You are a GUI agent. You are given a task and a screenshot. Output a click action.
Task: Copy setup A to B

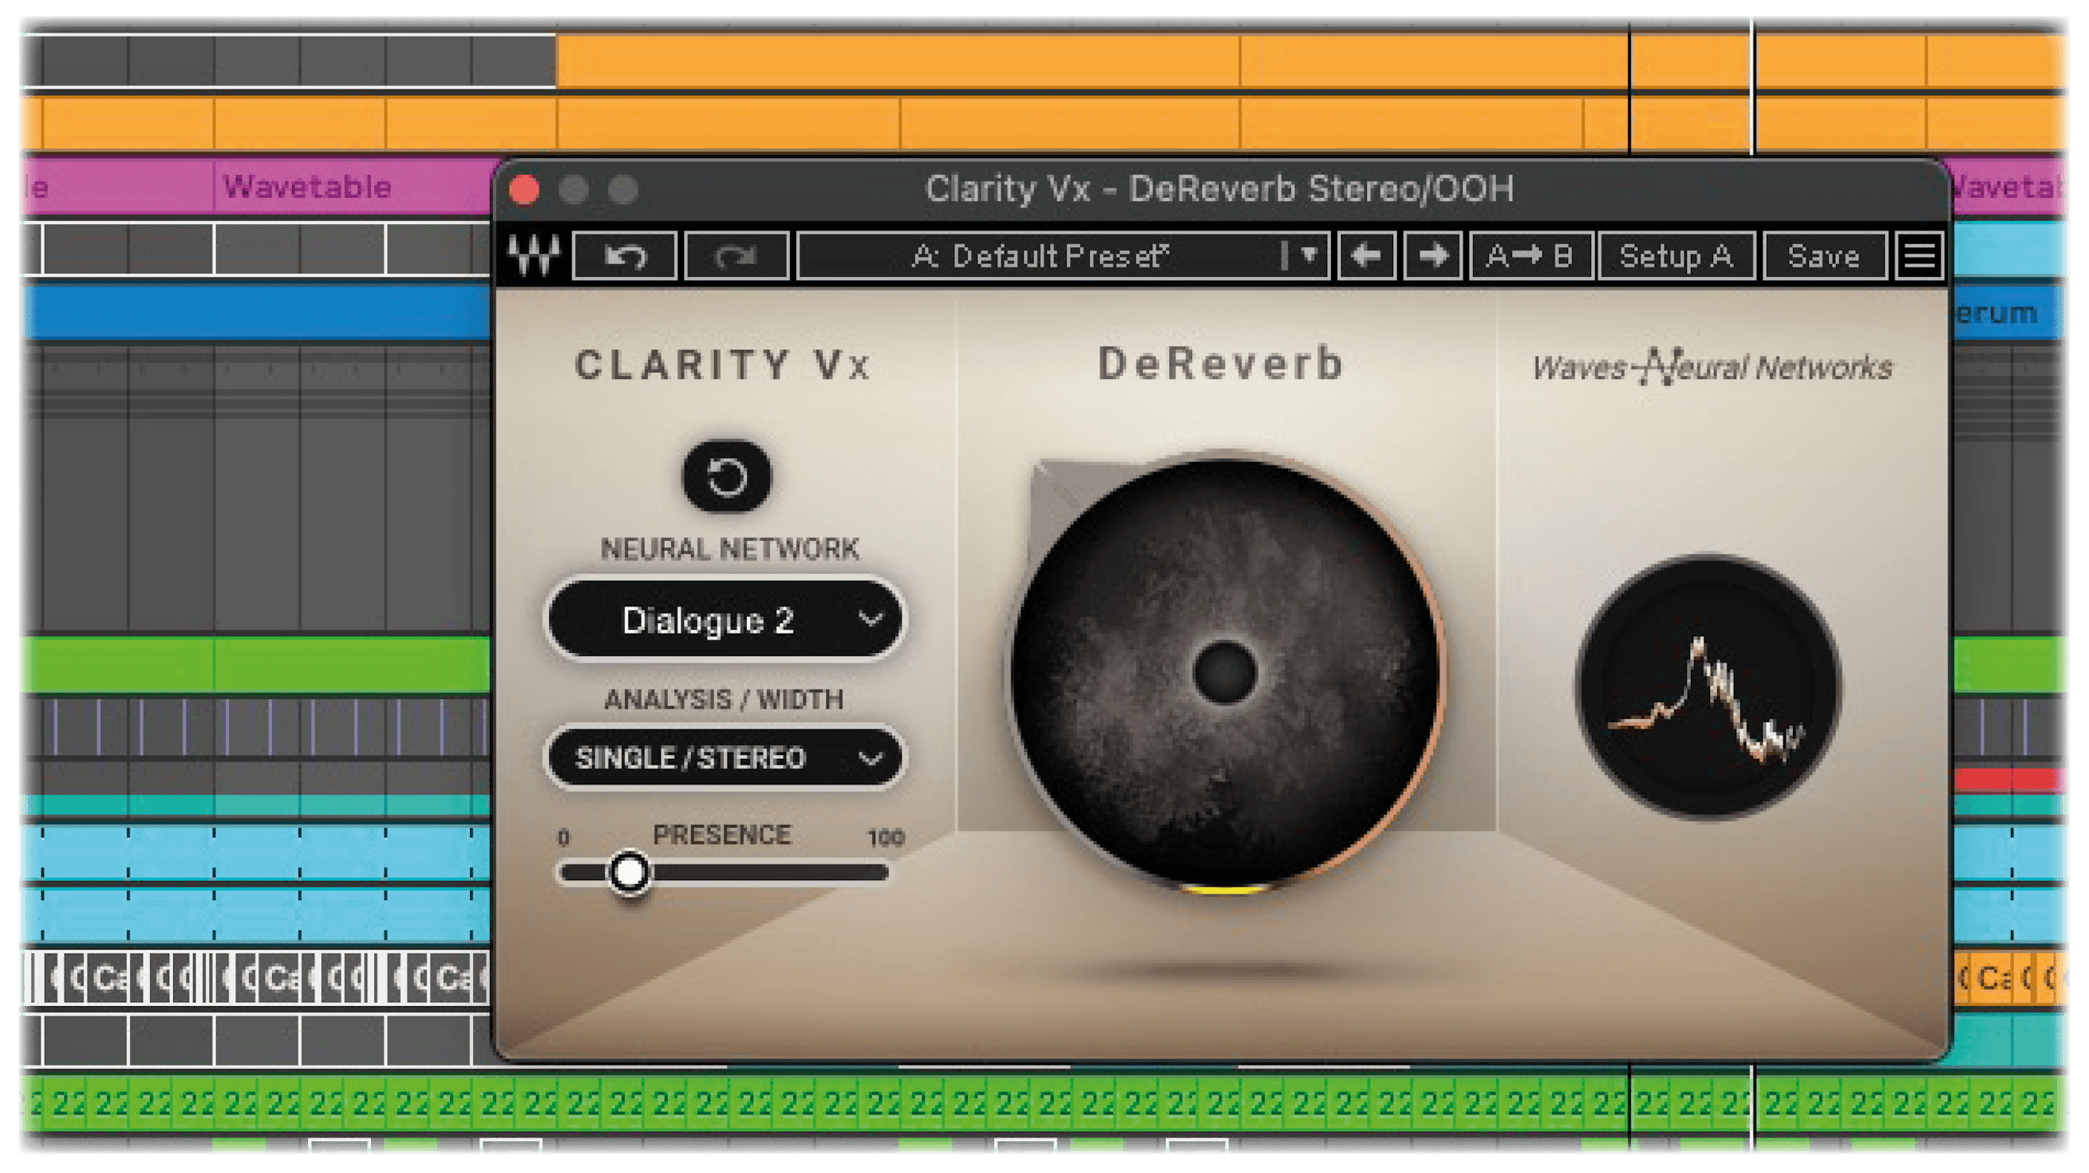[1530, 256]
